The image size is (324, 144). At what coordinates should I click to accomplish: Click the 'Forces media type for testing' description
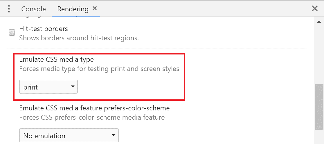(x=99, y=69)
